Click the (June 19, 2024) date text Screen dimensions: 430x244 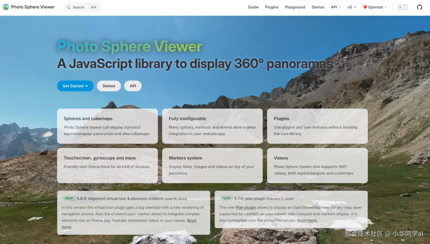[175, 199]
